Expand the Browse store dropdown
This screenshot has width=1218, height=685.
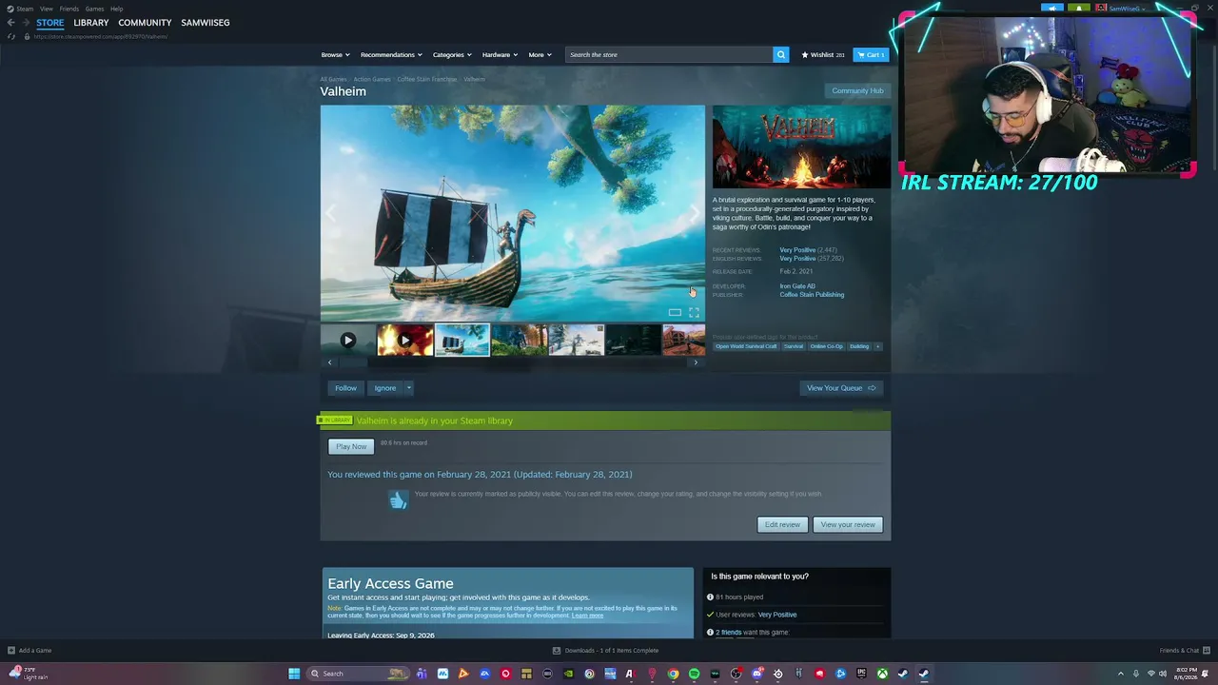pyautogui.click(x=335, y=54)
